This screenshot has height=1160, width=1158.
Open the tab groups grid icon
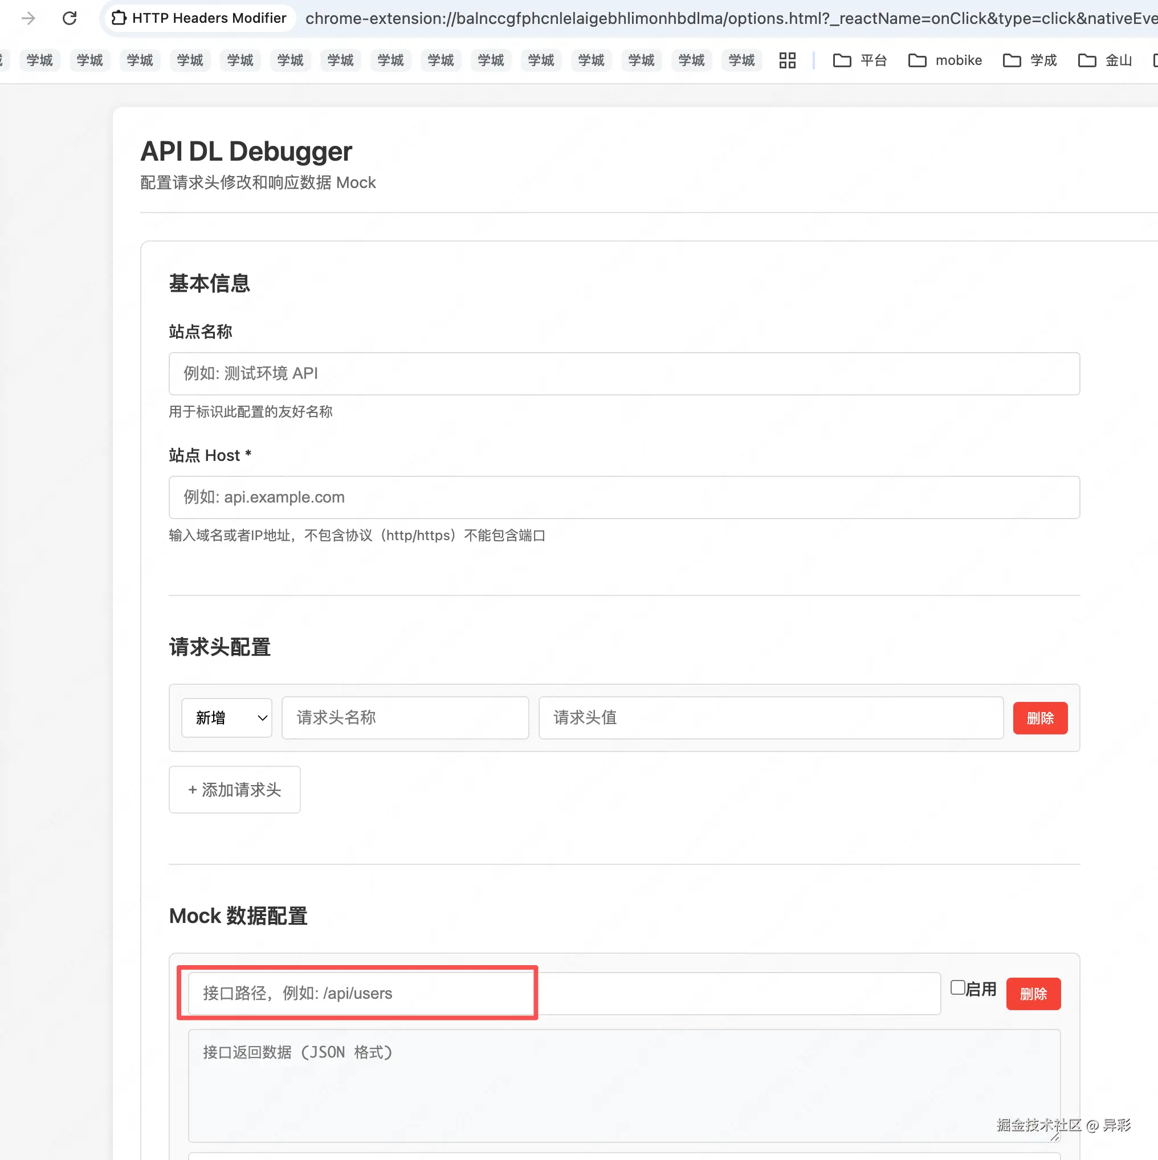tap(787, 60)
